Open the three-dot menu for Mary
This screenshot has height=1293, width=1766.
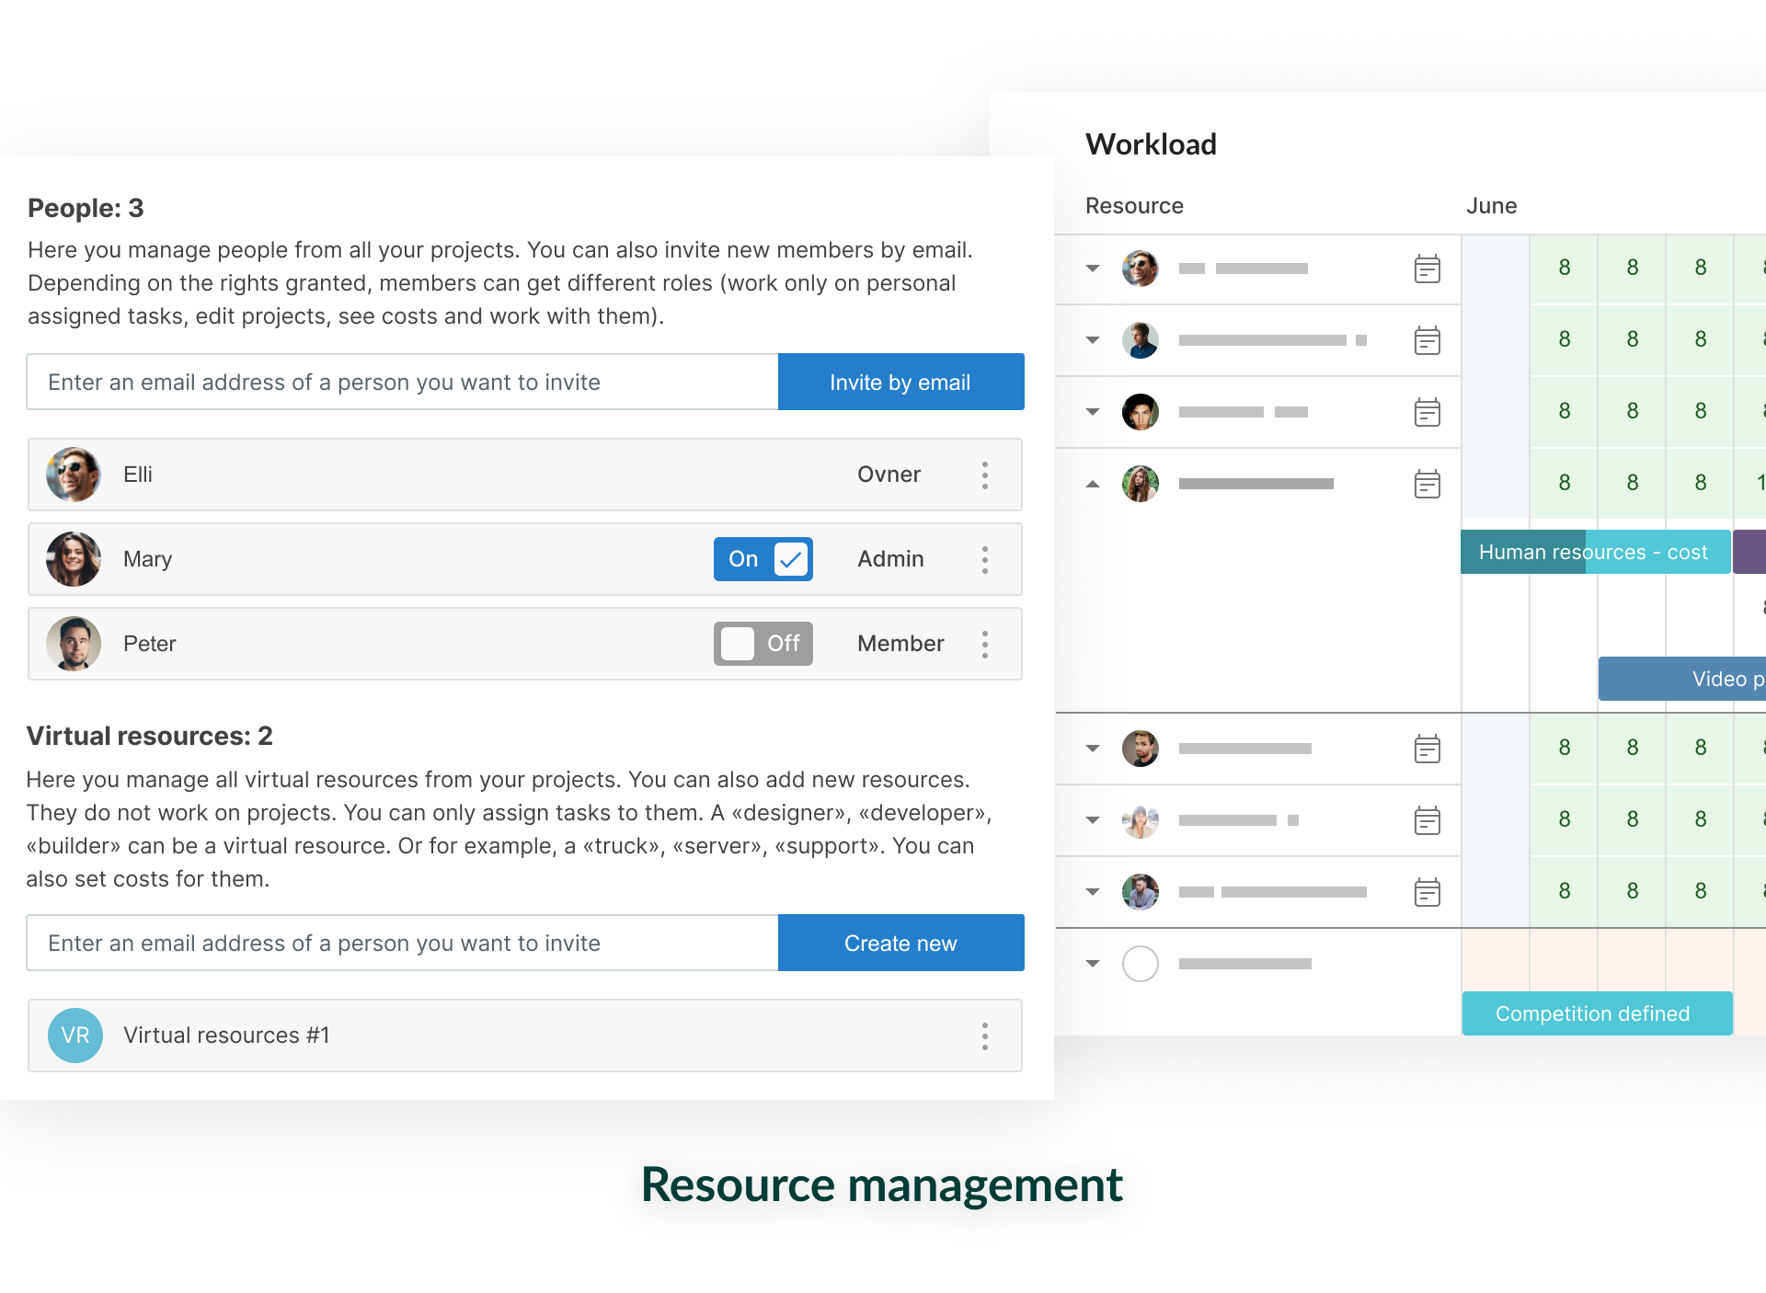pyautogui.click(x=984, y=560)
